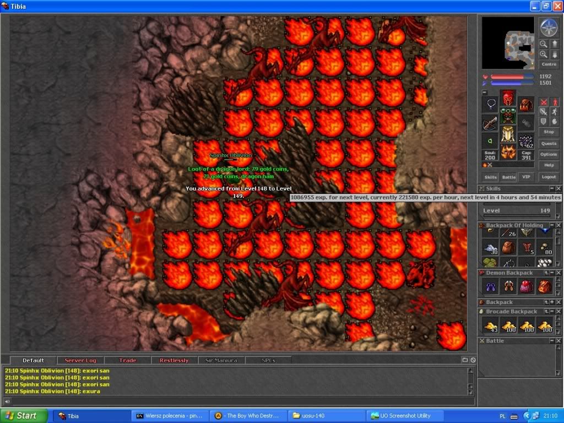Click the Windows Start button
Image resolution: width=564 pixels, height=423 pixels.
[x=24, y=416]
